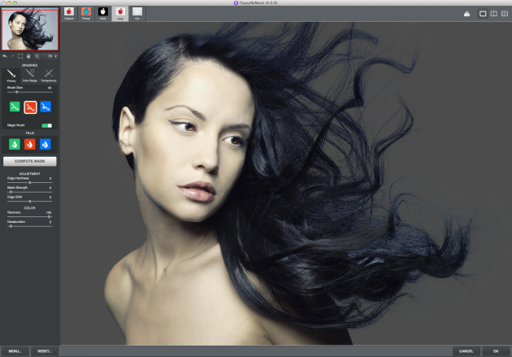
Task: Choose the green keep brush
Action: point(15,107)
